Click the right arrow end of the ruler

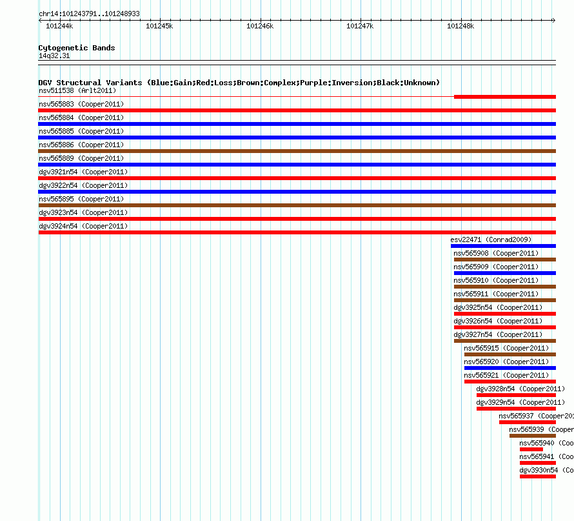tap(554, 20)
